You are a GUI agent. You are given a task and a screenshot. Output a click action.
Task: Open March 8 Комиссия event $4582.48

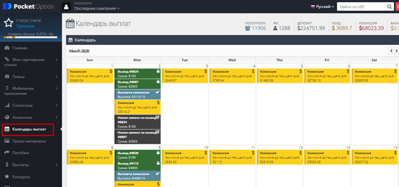(x=90, y=157)
